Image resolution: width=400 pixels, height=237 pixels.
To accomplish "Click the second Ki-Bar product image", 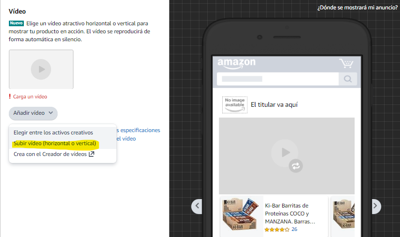I will click(343, 214).
